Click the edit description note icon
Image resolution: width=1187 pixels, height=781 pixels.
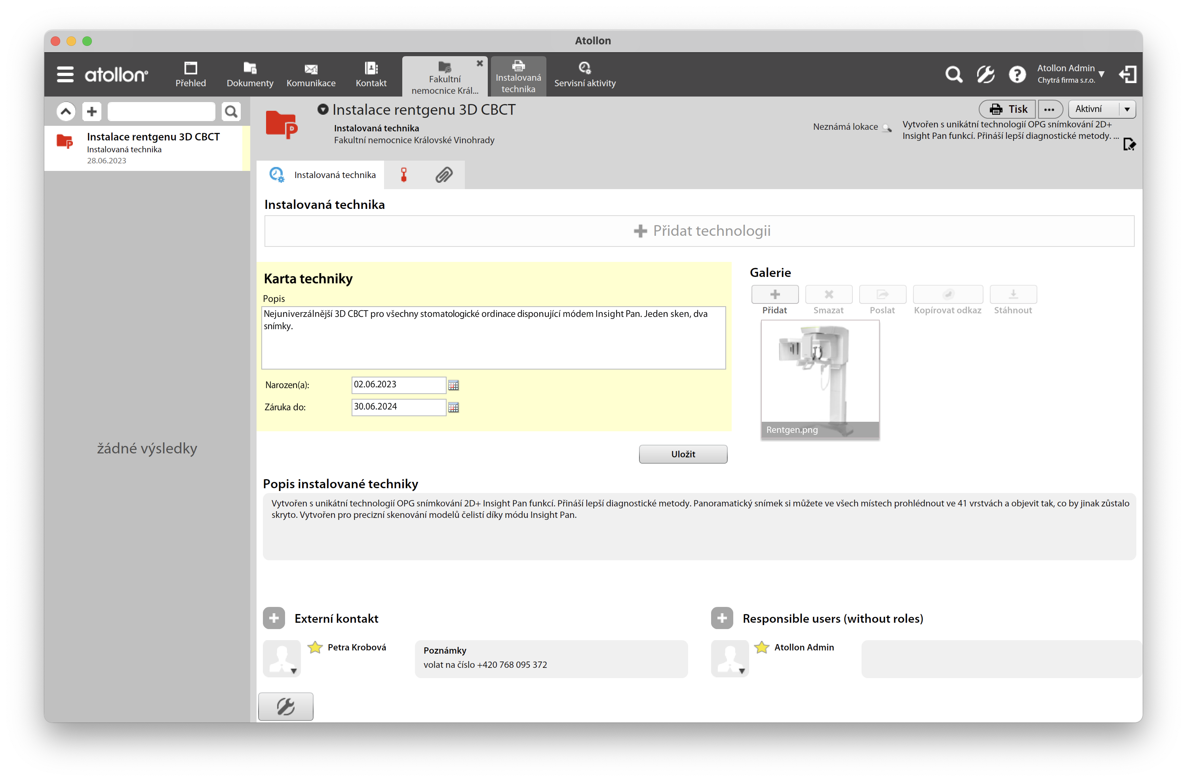coord(1129,144)
